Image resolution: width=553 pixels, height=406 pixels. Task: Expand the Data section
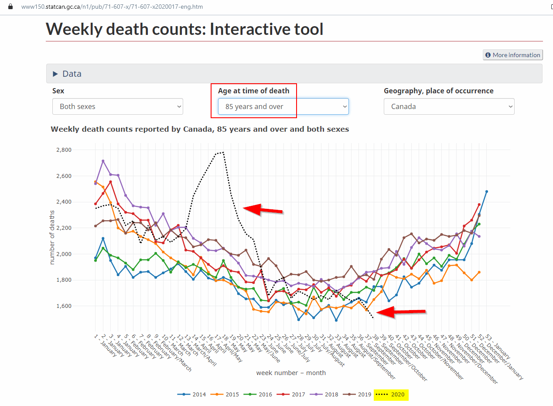(x=294, y=74)
